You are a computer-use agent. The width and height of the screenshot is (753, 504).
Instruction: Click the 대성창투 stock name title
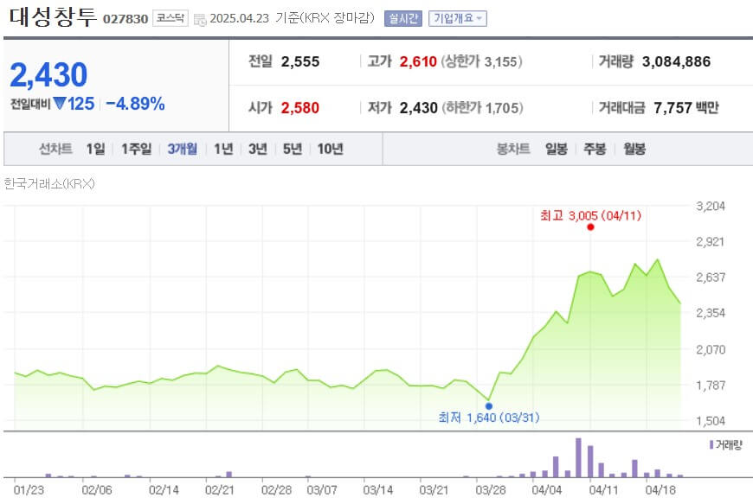click(x=52, y=15)
